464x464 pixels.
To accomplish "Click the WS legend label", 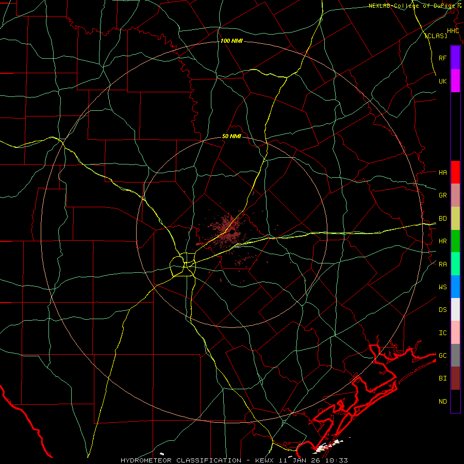I will (442, 287).
